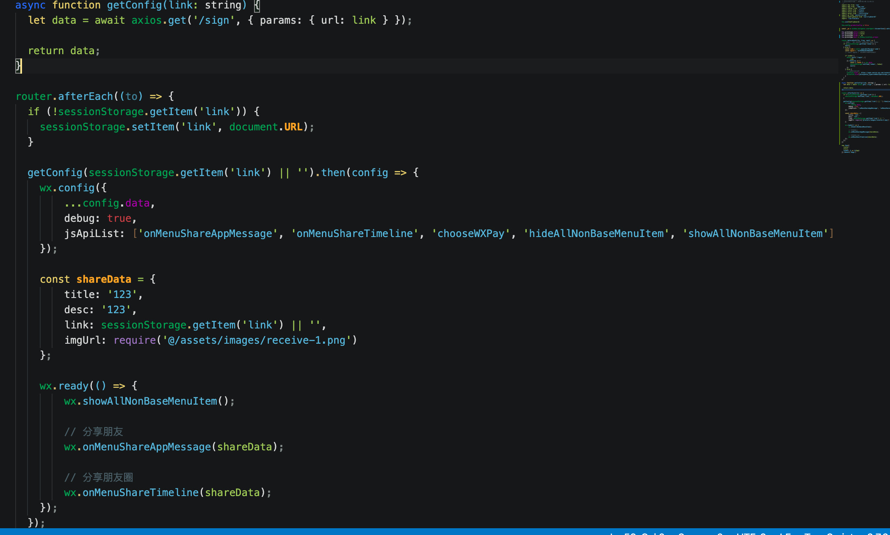Image resolution: width=890 pixels, height=535 pixels.
Task: Click the title property value '123'
Action: click(x=122, y=294)
